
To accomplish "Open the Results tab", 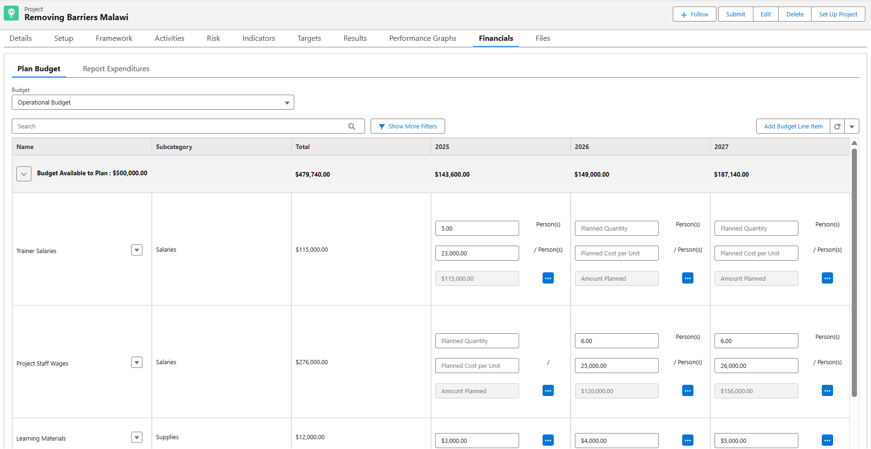I will point(355,38).
